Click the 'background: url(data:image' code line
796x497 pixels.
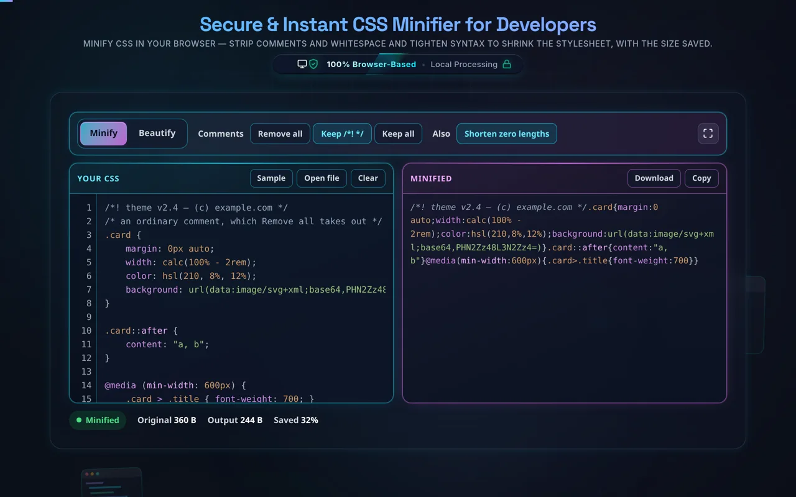point(256,290)
